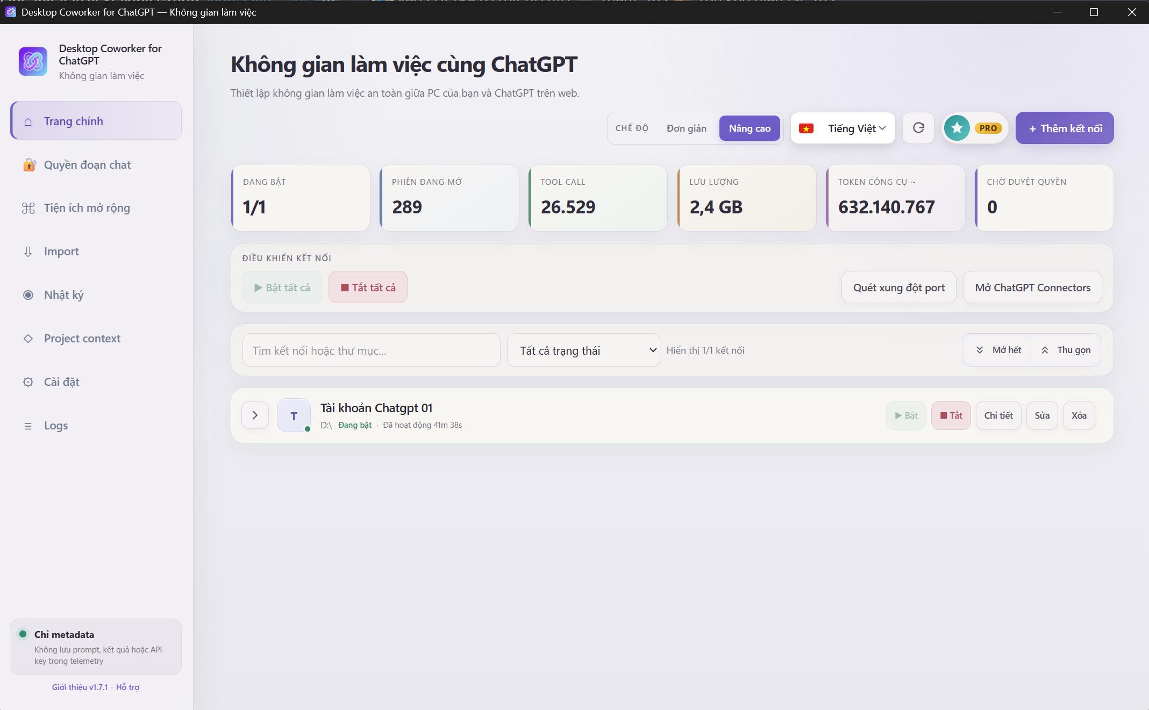Click Bật on Tài khoản Chatgpt 01 row

(906, 415)
